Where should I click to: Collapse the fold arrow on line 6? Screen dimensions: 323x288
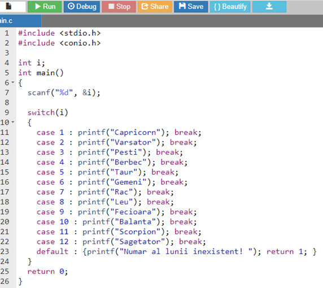click(x=13, y=82)
